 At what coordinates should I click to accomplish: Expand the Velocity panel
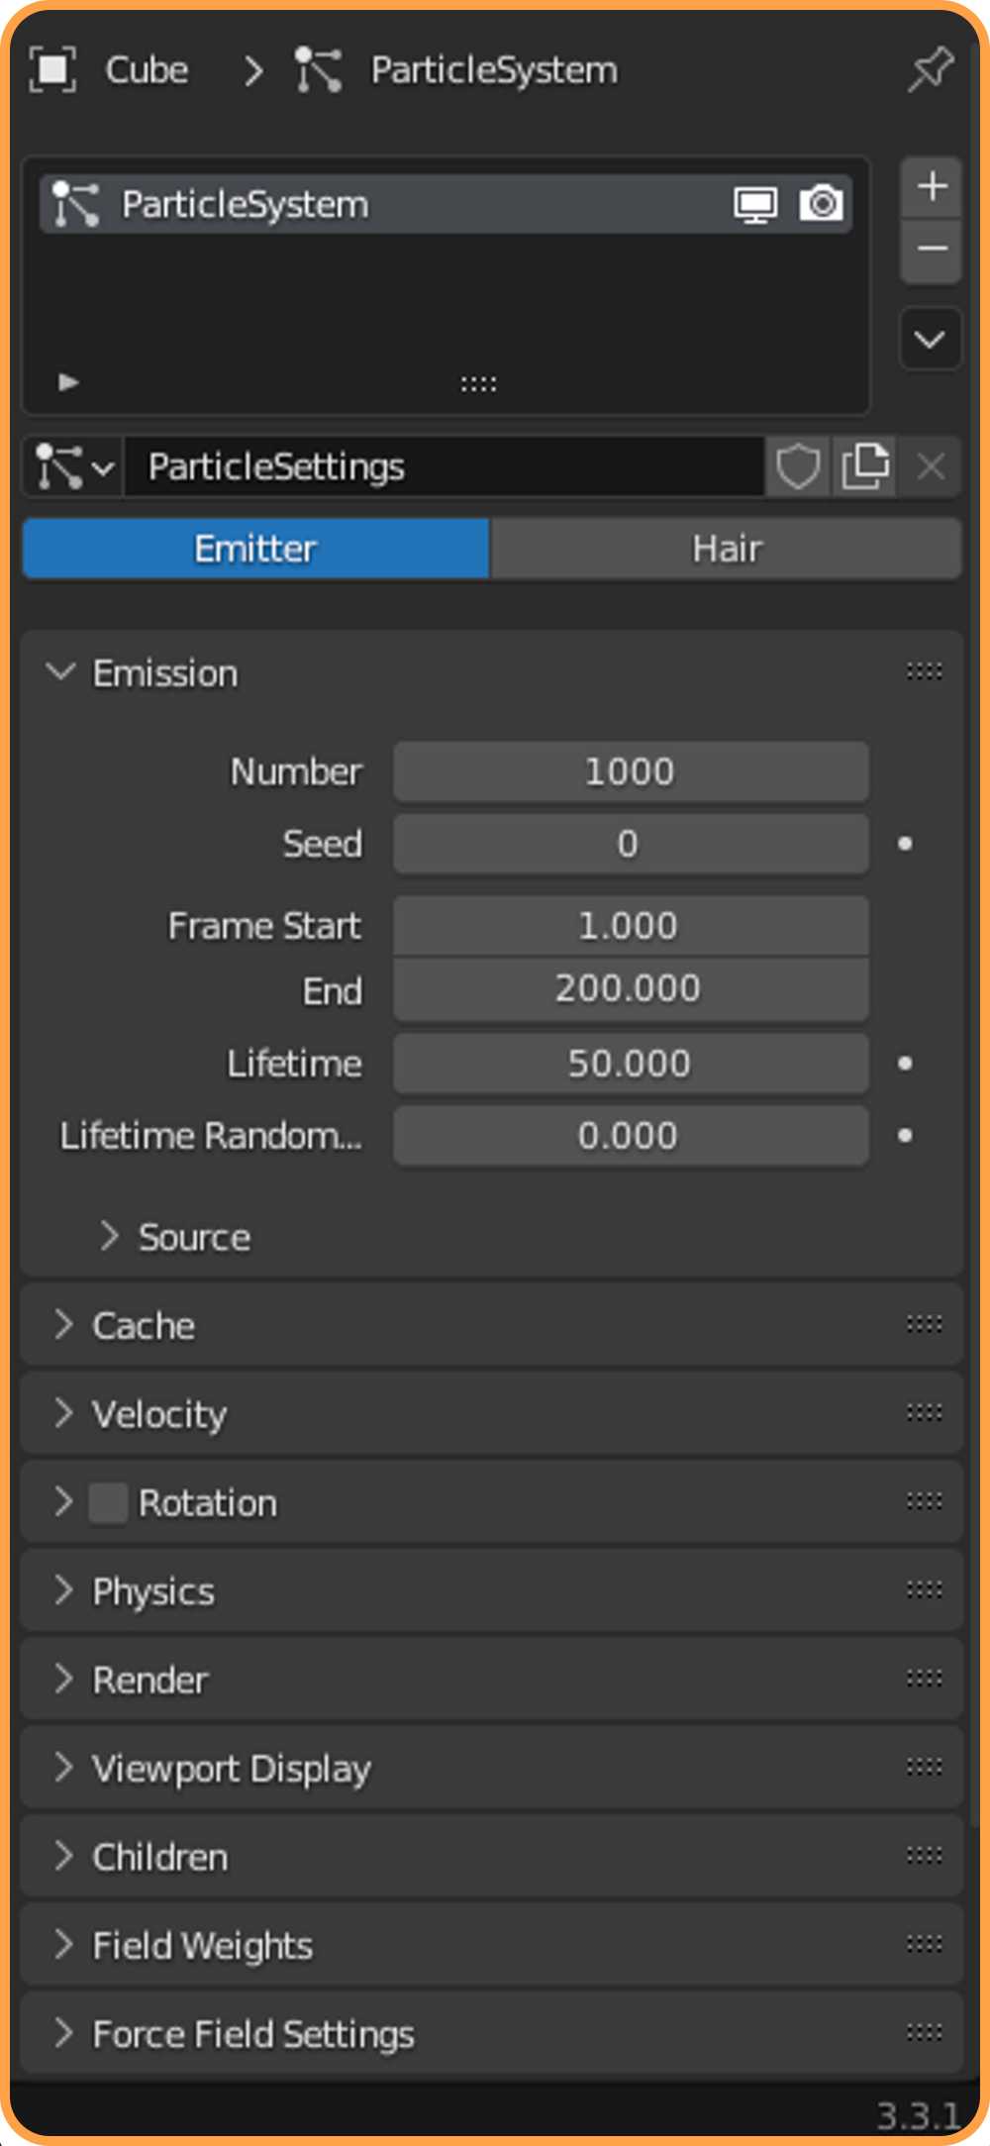tap(158, 1414)
